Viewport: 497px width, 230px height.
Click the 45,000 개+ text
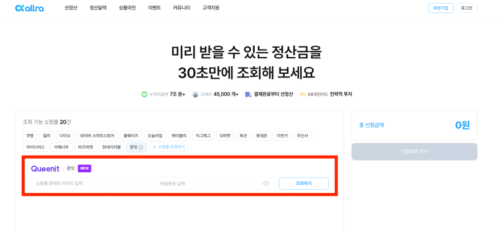click(x=226, y=94)
